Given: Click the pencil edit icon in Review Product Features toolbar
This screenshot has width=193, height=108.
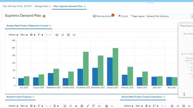Looking at the screenshot, I should click(88, 106).
